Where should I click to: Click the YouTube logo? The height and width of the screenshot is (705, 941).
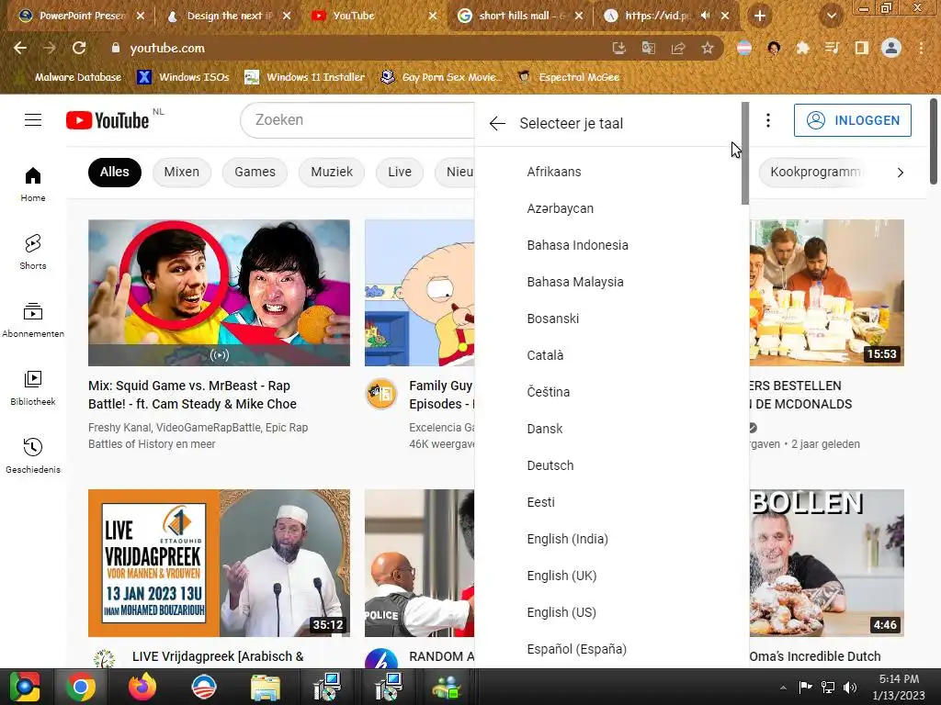(x=108, y=120)
